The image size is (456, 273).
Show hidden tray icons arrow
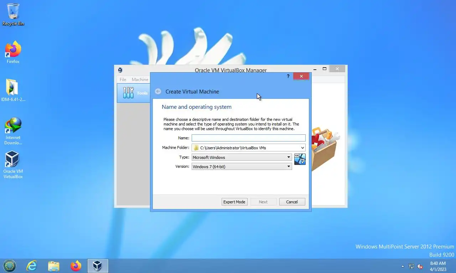click(403, 266)
